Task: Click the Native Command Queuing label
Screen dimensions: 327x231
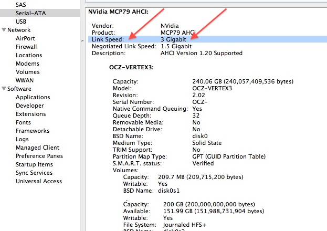Action: 150,109
